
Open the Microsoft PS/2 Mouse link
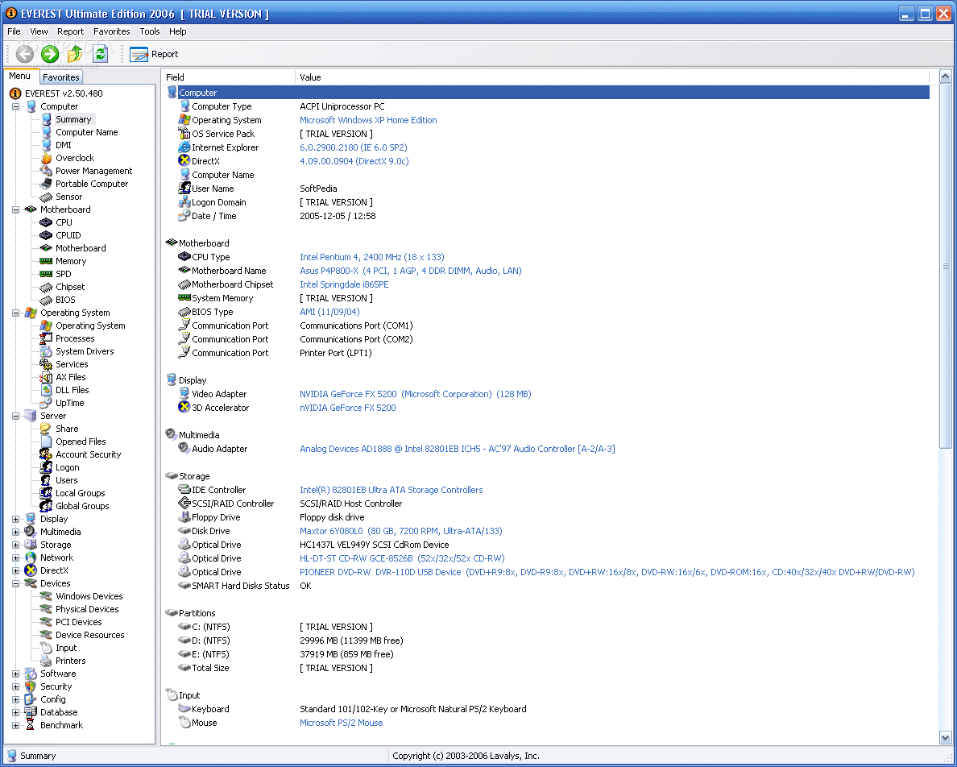(342, 723)
